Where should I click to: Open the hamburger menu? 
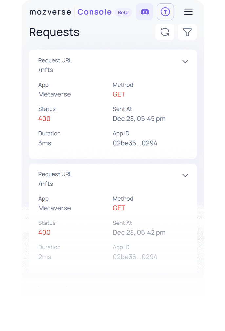click(188, 12)
